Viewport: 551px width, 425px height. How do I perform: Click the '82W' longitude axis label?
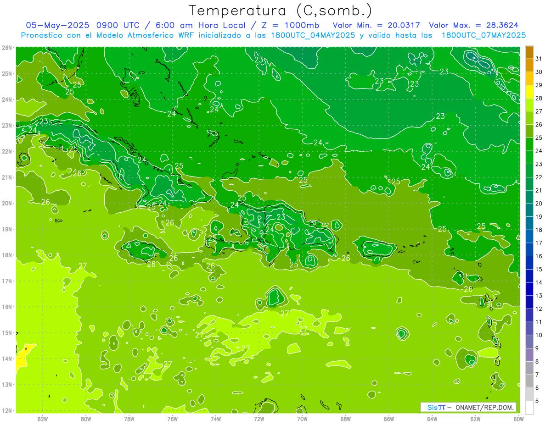[43, 418]
